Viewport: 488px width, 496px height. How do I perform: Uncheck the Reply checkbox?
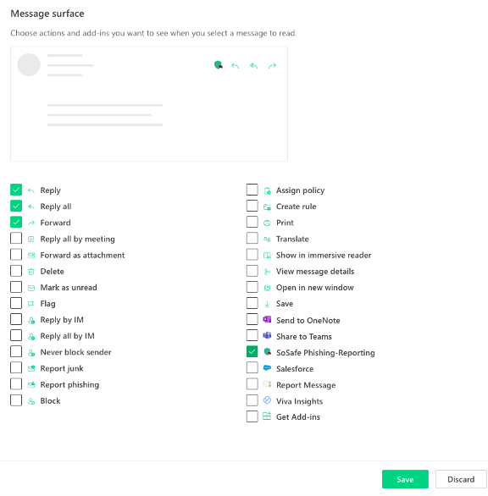tap(16, 190)
